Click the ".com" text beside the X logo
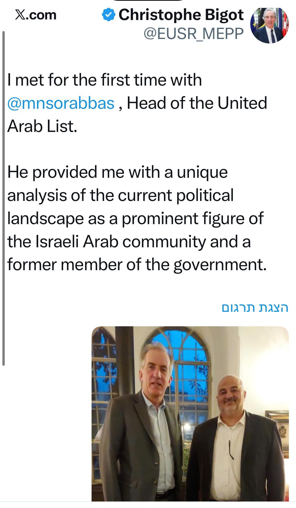The width and height of the screenshot is (296, 508). tap(42, 15)
